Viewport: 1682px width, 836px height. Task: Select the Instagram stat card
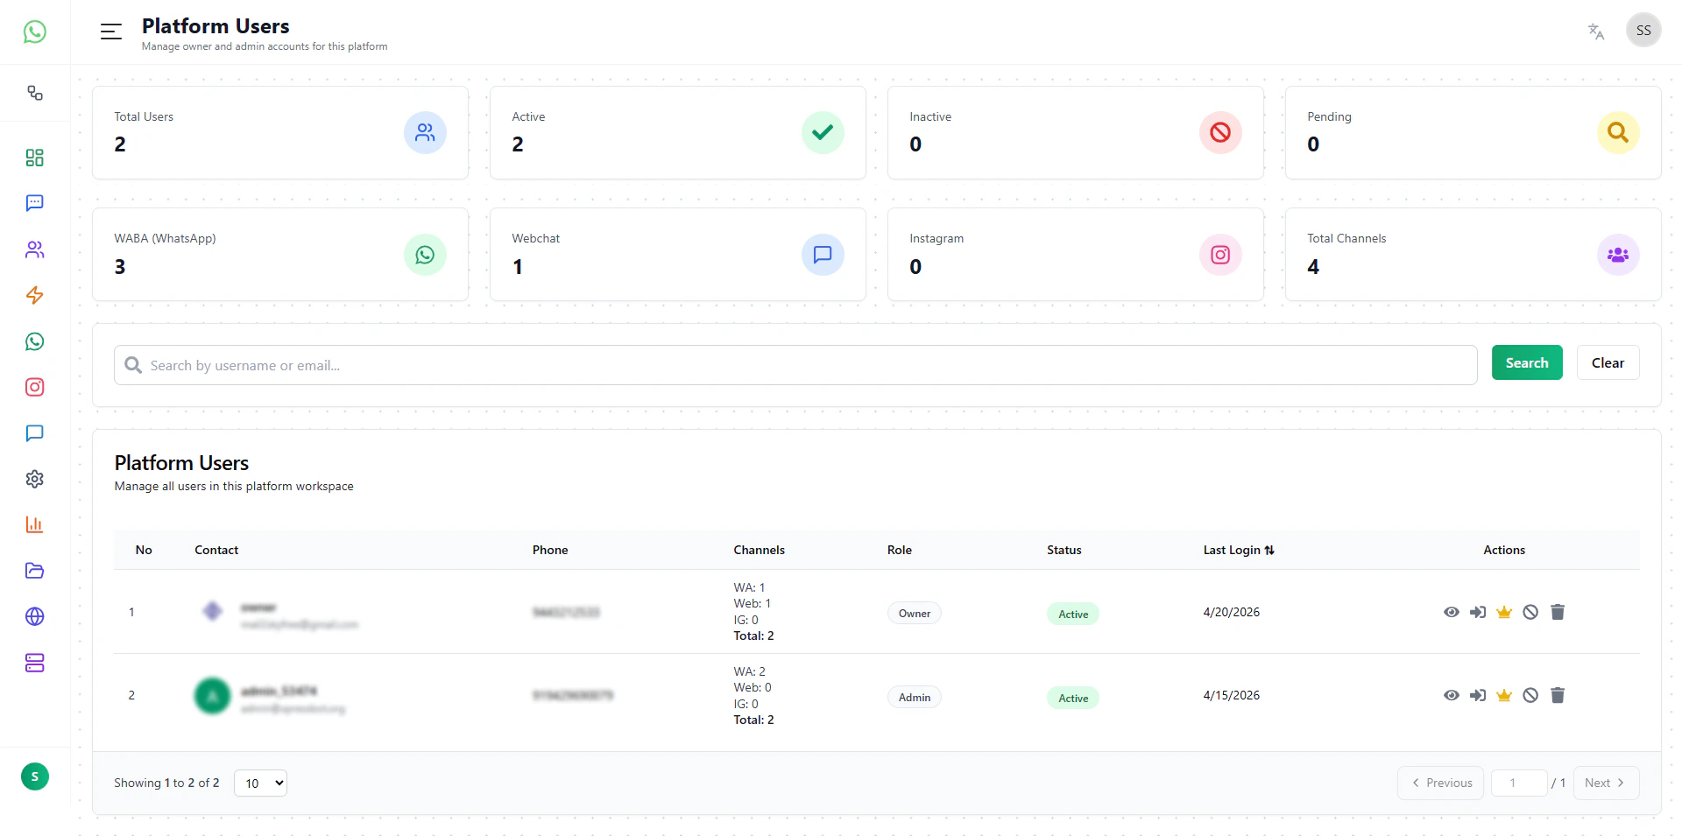tap(1076, 255)
